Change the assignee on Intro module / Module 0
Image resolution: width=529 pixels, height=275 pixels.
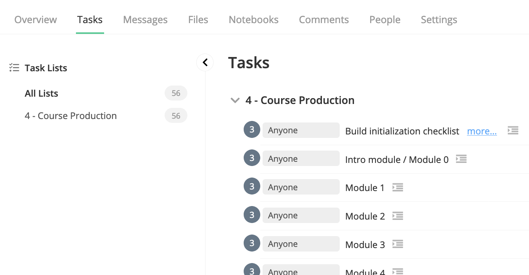[301, 158]
